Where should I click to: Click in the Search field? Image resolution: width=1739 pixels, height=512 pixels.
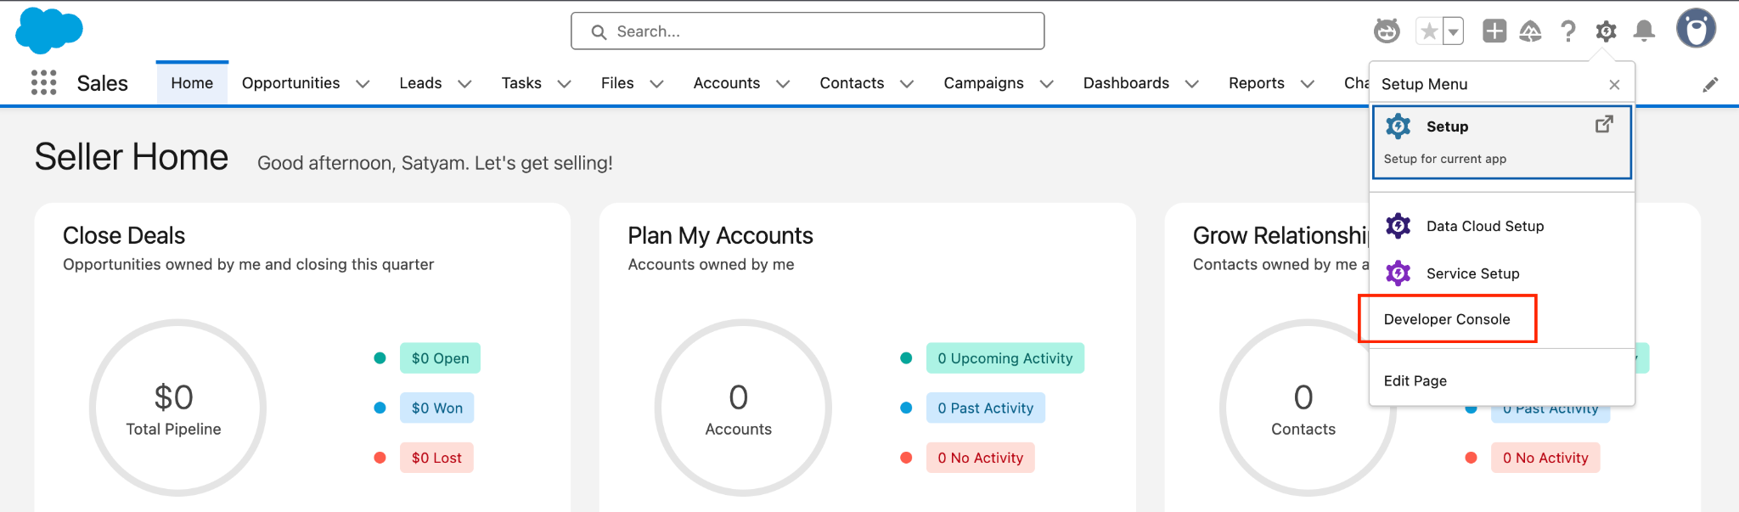click(x=808, y=31)
